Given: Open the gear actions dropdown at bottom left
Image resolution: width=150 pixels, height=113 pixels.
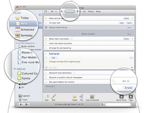Looking at the screenshot, I should [27, 104].
